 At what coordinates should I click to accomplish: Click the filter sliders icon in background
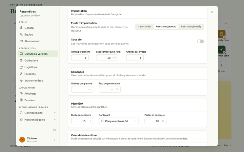[226, 23]
